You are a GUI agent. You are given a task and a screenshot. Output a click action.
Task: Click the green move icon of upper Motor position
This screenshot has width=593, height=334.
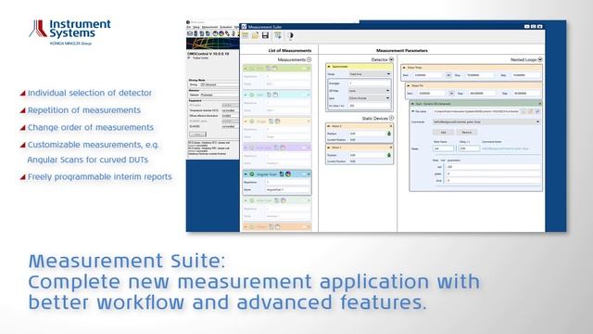(x=389, y=134)
